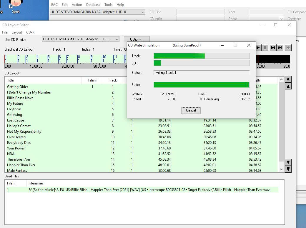Click the Title column header

coord(43,80)
